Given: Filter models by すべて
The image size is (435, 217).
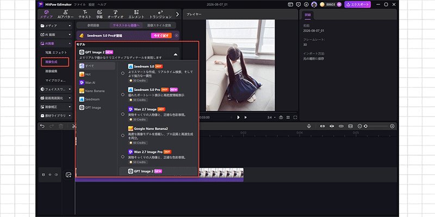Looking at the screenshot, I should [97, 66].
